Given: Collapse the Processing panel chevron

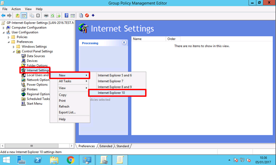Looking at the screenshot, I should (124, 43).
